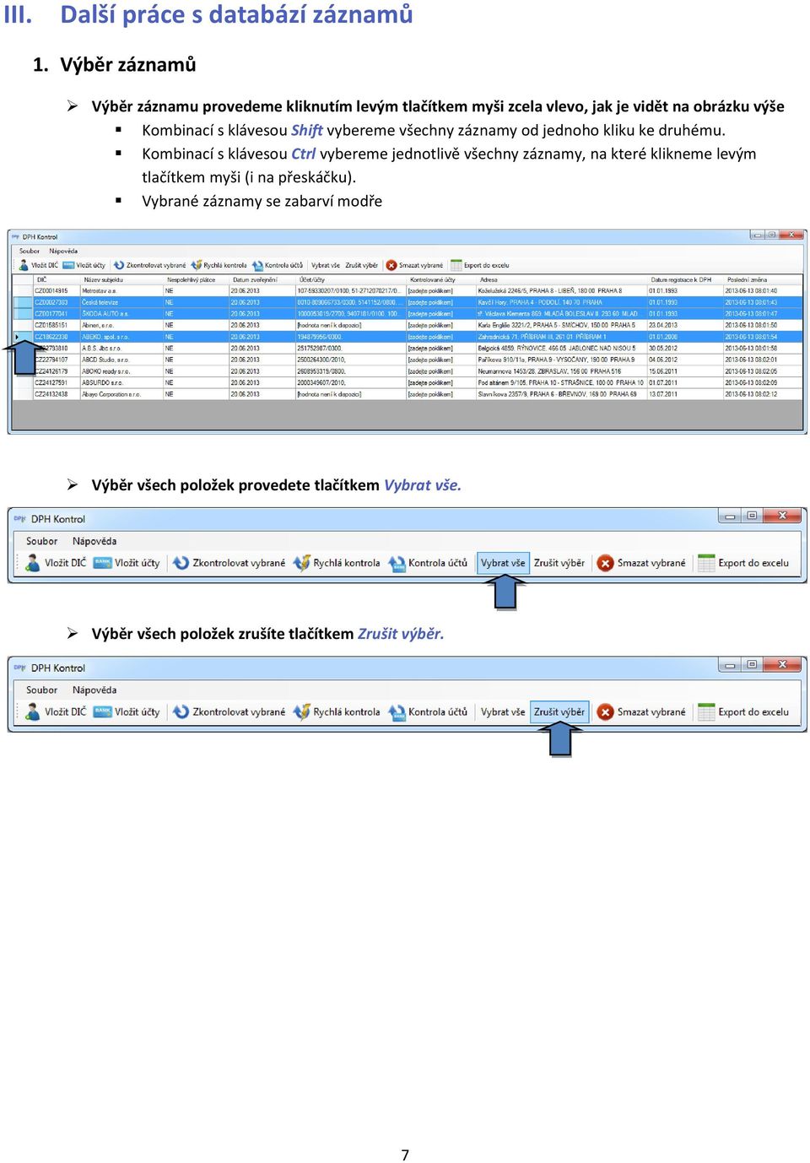Click Vložit účty in window with Zrušit výběr highlighted
810x1163 pixels.
(x=127, y=711)
